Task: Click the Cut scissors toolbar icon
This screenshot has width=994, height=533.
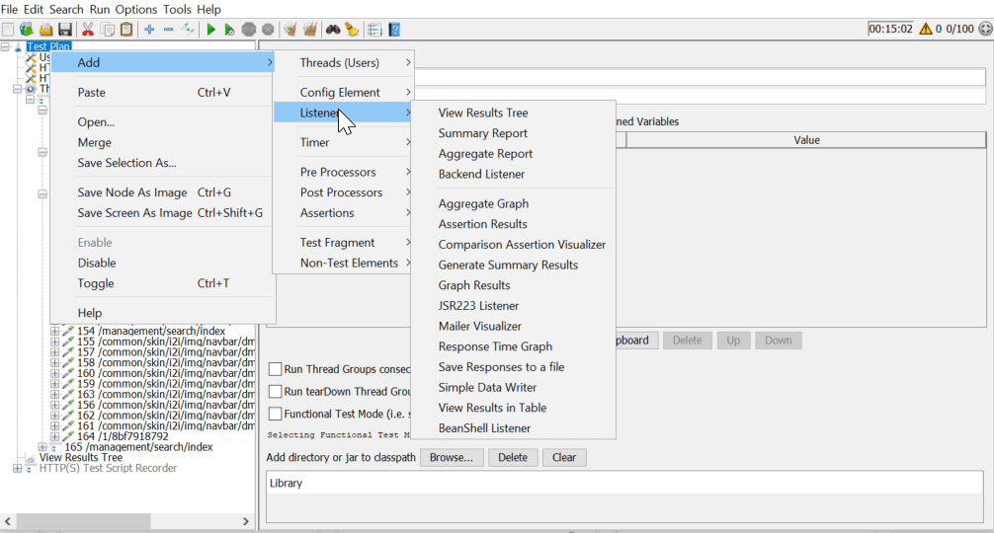Action: pos(88,30)
